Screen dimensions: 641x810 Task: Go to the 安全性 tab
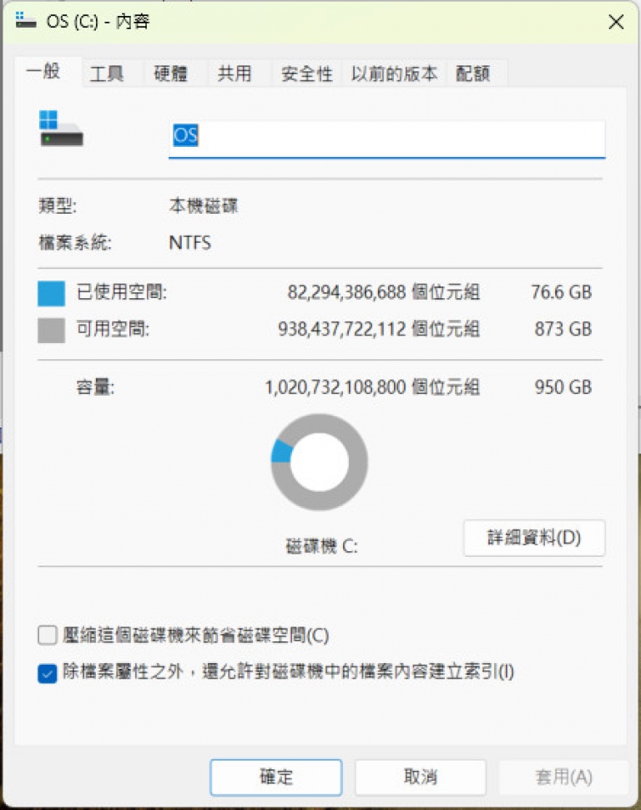[307, 73]
